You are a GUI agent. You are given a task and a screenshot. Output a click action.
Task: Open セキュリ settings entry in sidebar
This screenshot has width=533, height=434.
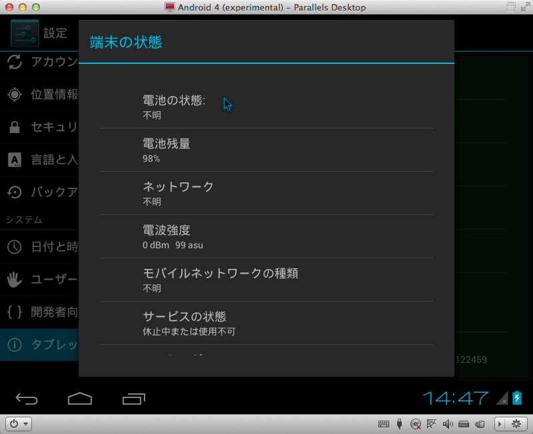pos(39,127)
